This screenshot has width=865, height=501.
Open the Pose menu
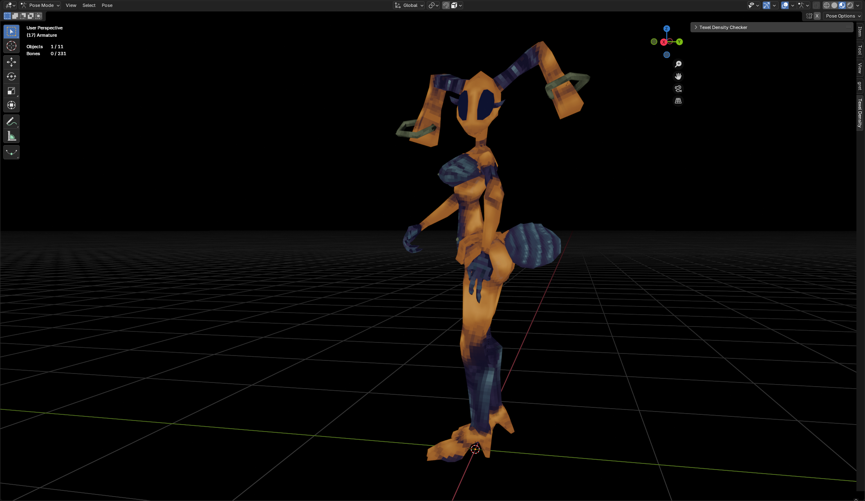point(107,5)
